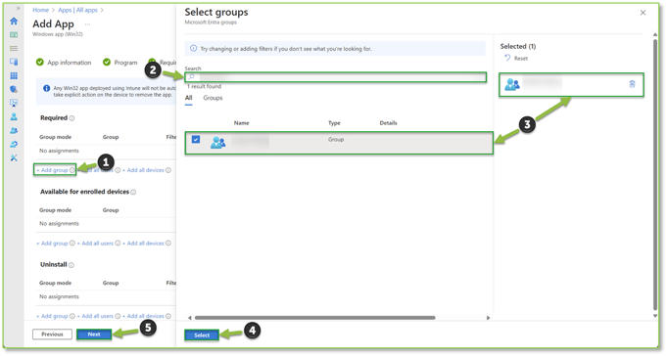Open the Dashboard icon in sidebar

point(14,35)
